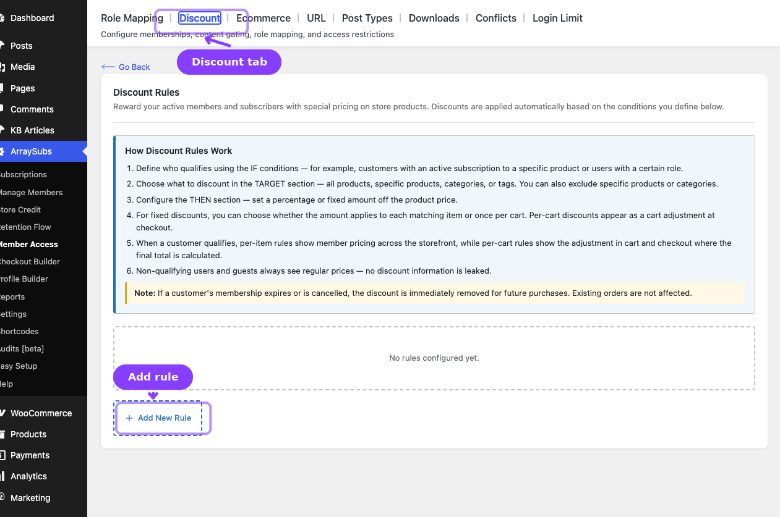Click the Payments sidebar icon
Screen dimensions: 780x517
[x=2, y=455]
